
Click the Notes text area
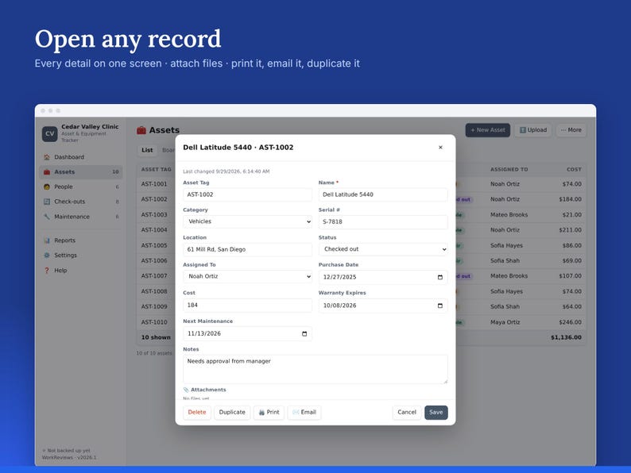click(315, 369)
